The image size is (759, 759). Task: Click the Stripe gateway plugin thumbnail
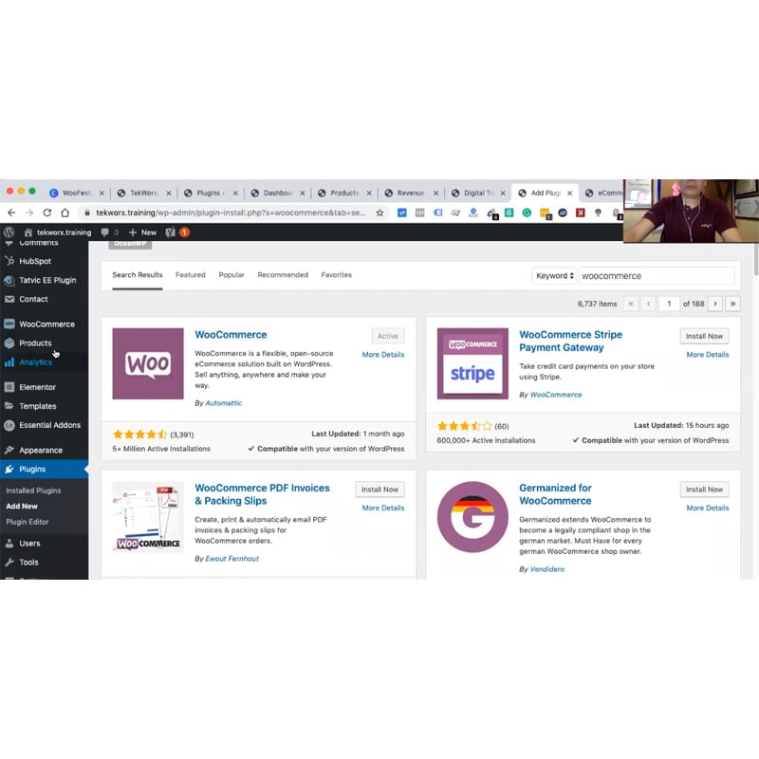472,363
